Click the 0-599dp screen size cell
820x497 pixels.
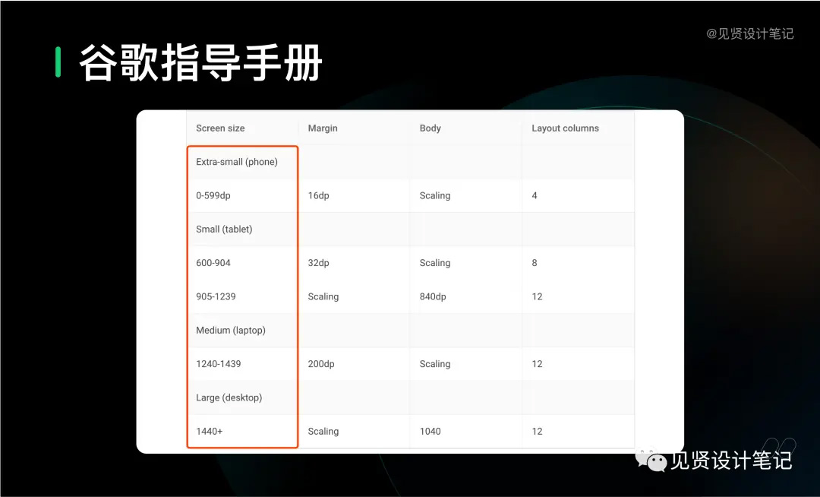click(213, 195)
